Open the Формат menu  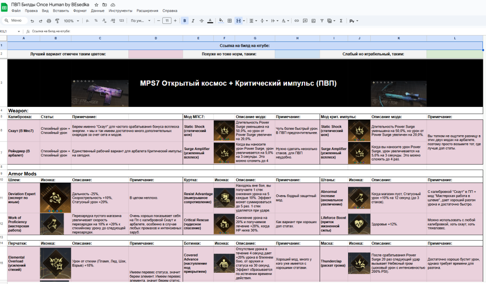coord(80,10)
